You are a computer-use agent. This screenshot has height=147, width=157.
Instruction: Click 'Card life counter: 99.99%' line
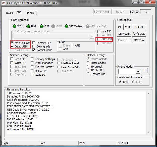click(x=23, y=100)
